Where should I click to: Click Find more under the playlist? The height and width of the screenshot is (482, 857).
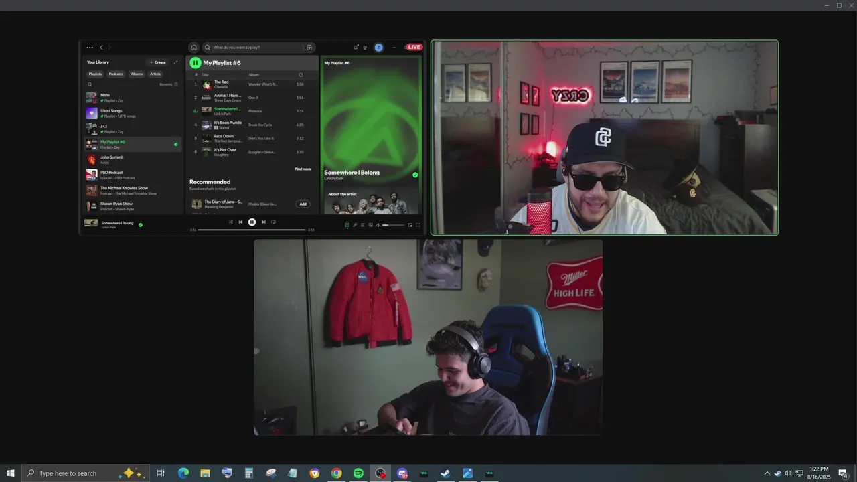[x=303, y=169]
